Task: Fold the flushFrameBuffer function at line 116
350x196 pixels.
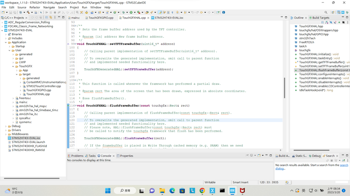Action: [76, 106]
